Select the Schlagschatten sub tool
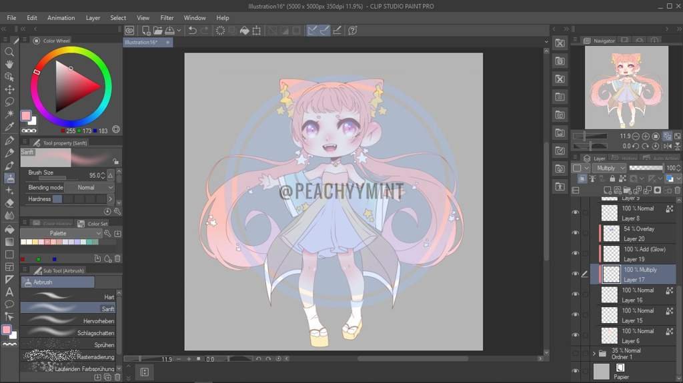Viewport: 683px width, 383px height. [68, 332]
